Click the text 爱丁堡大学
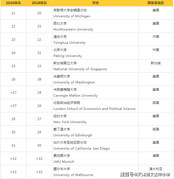 point(62,129)
